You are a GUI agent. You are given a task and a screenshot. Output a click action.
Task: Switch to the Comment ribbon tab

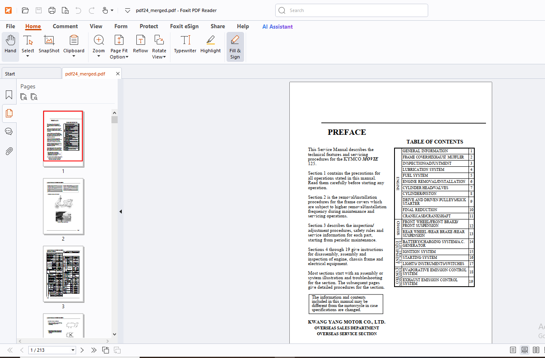pos(65,26)
